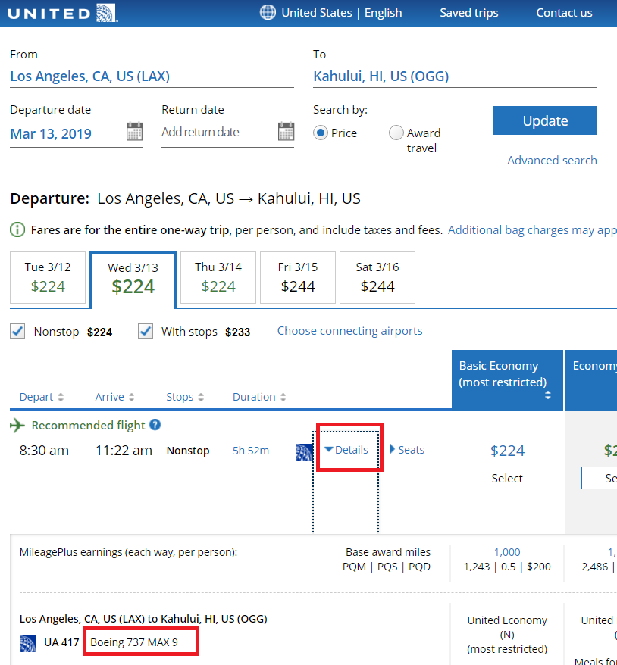The image size is (617, 665).
Task: Sort by Basic Economy price arrows
Action: tap(548, 395)
